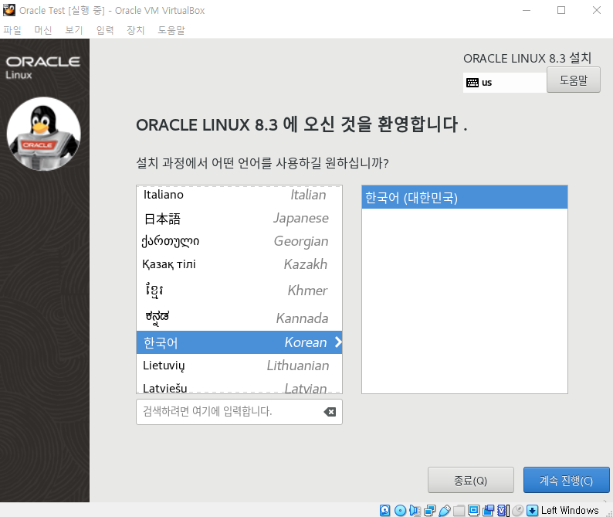
Task: Select 日本語 Japanese language row
Action: (239, 218)
